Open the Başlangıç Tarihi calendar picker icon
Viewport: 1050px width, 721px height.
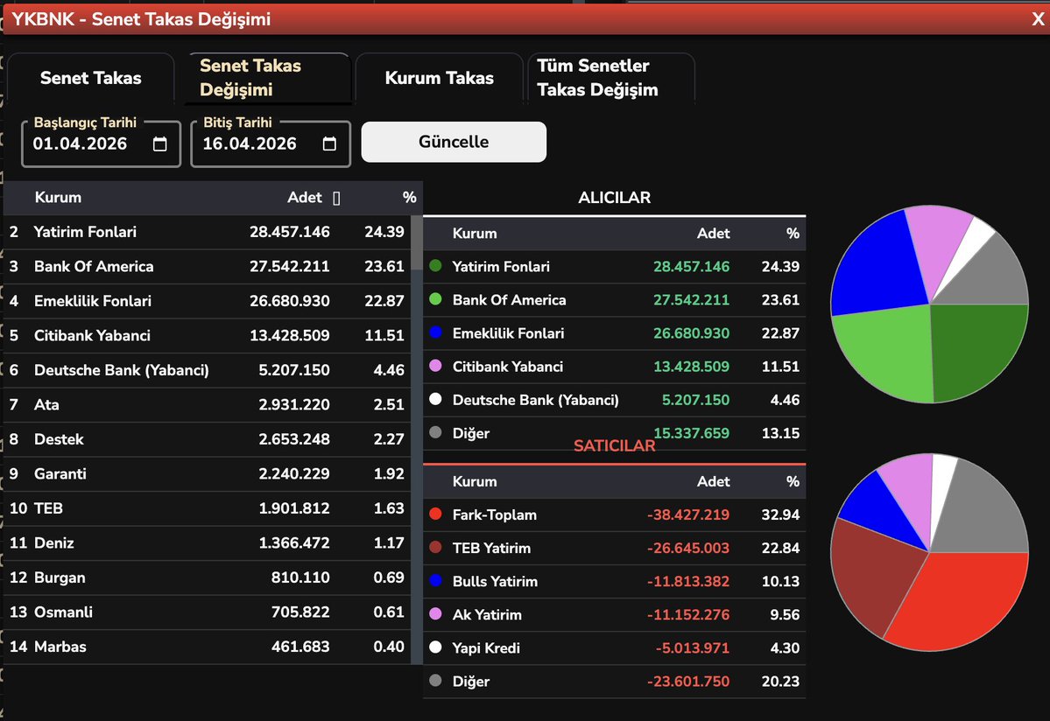[159, 143]
